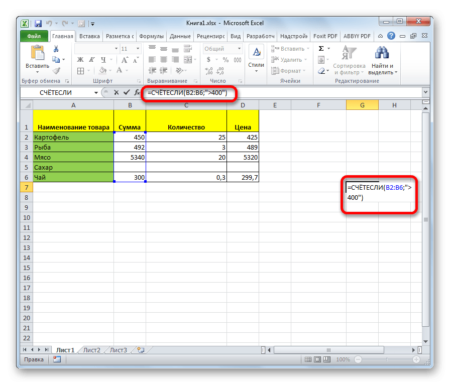This screenshot has width=450, height=385.
Task: Click the merge and center icon
Action: point(188,60)
